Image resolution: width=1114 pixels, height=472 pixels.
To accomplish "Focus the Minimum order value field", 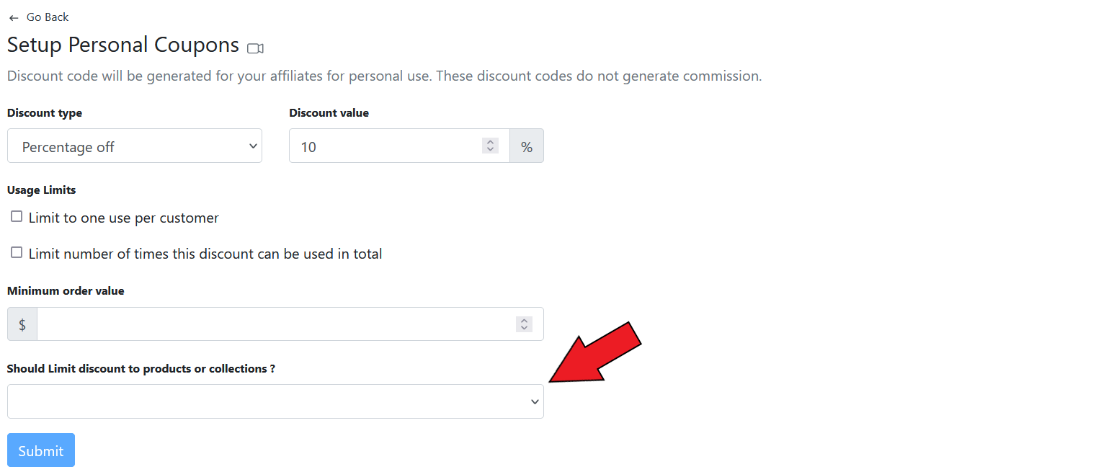I will (274, 324).
